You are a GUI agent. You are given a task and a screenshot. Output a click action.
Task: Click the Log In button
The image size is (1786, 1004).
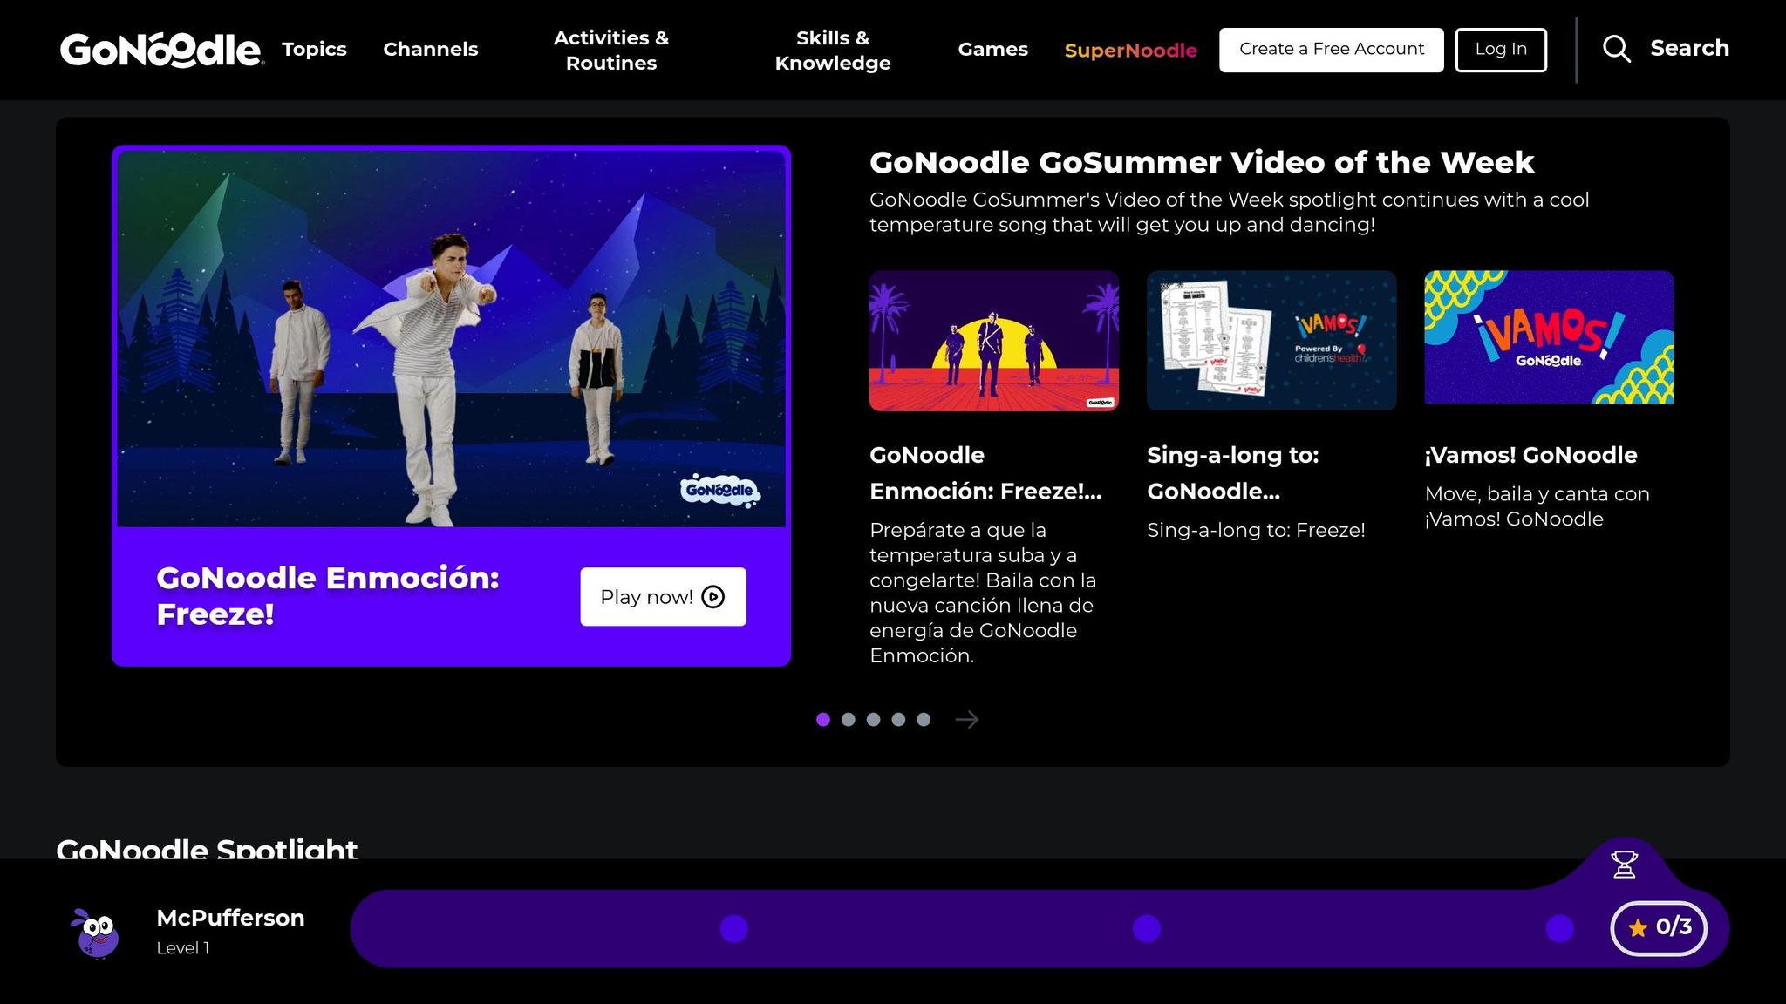click(1501, 50)
